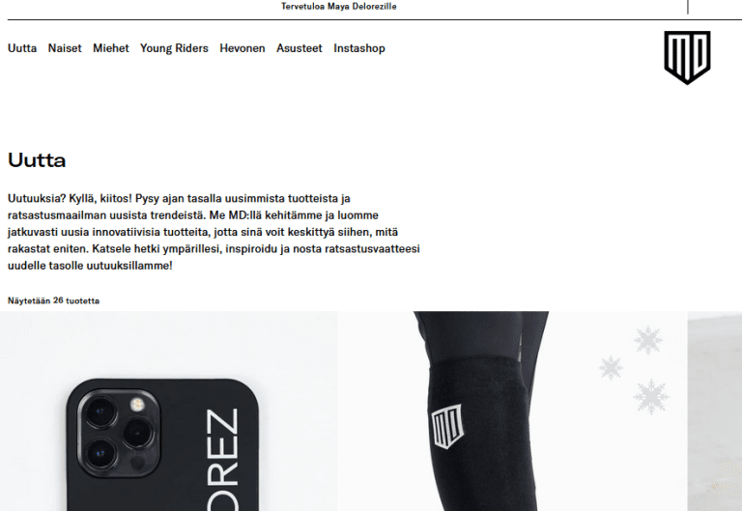The width and height of the screenshot is (742, 511).
Task: Click the Näytetään 26 tuotetta product count
Action: [53, 301]
